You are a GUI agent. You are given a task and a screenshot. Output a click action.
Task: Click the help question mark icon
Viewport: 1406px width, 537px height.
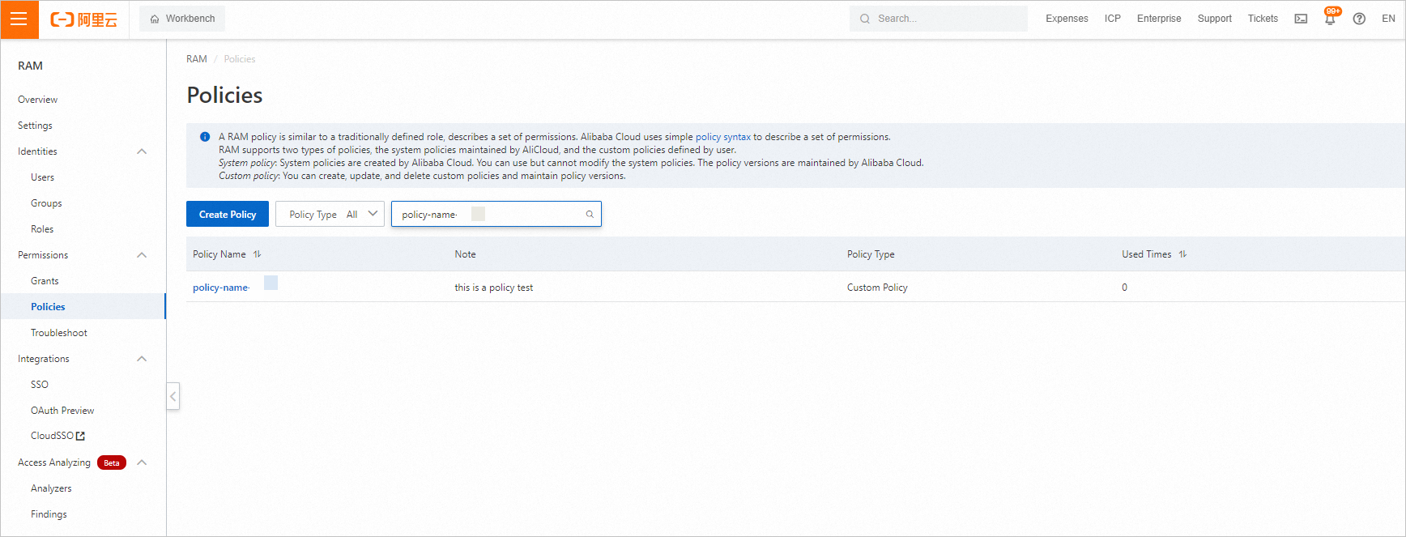tap(1359, 19)
